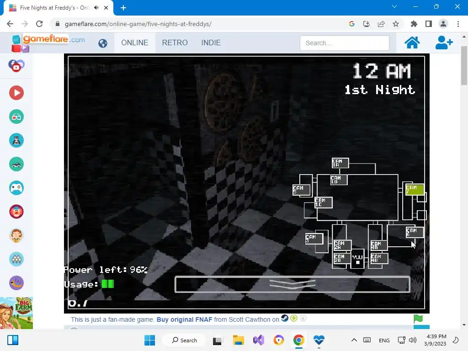This screenshot has width=468, height=351.
Task: Open the Windows Start menu
Action: tap(149, 340)
